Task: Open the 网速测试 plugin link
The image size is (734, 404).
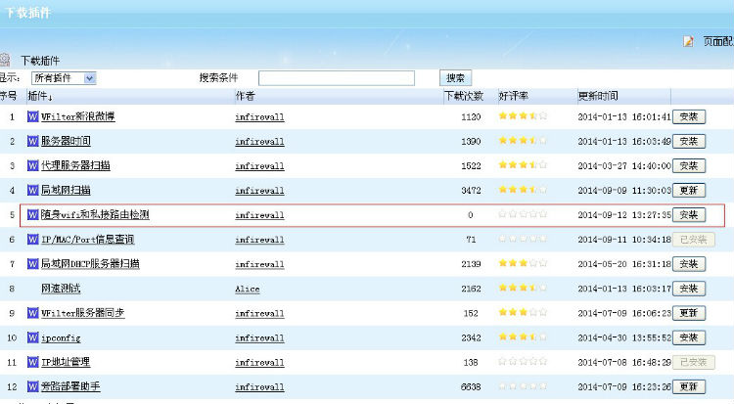Action: (60, 289)
